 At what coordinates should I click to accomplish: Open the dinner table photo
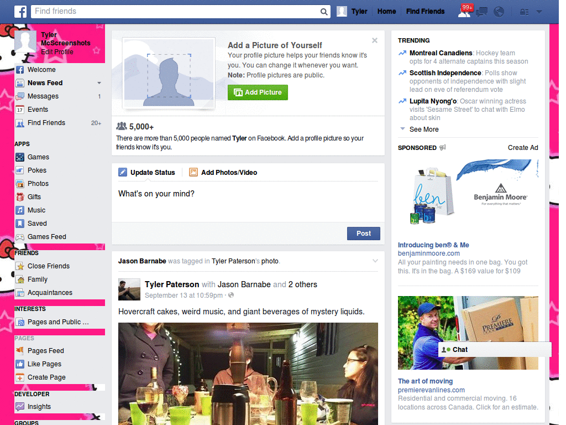[248, 374]
